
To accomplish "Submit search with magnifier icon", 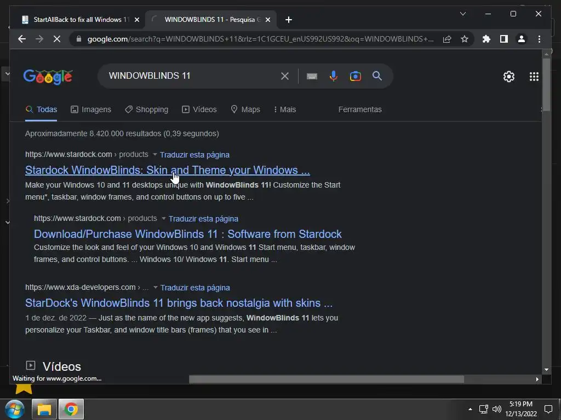I will click(x=377, y=75).
